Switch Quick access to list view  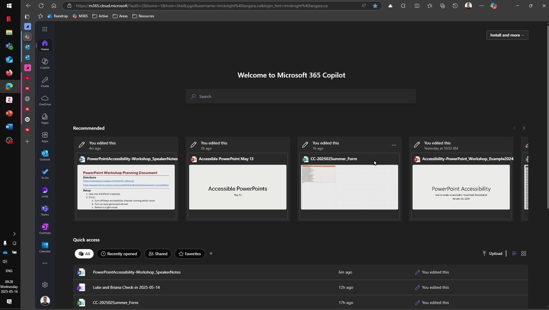click(514, 254)
